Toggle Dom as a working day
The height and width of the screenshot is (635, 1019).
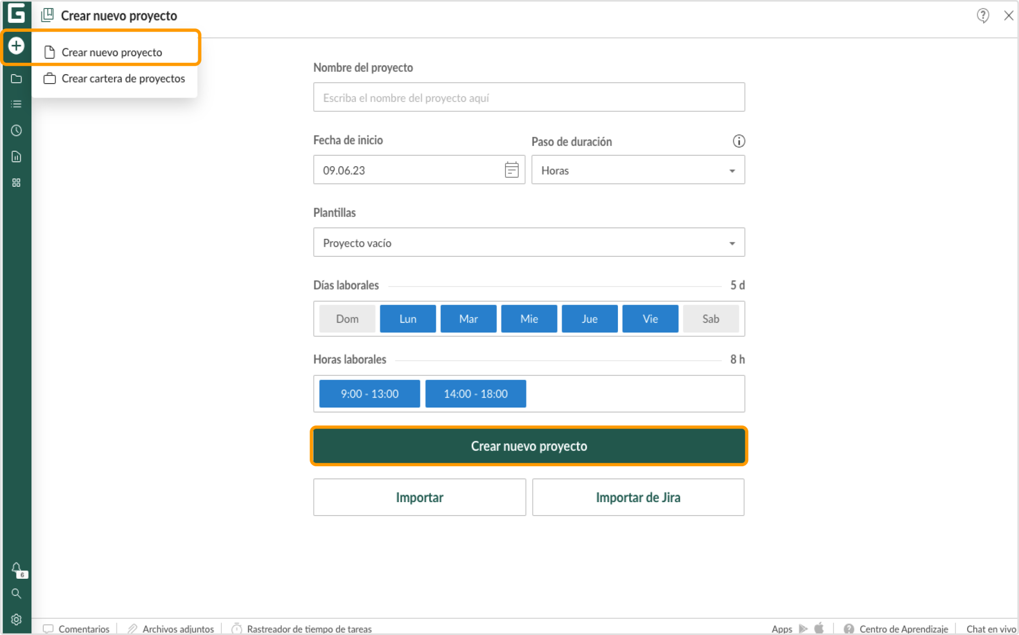347,318
